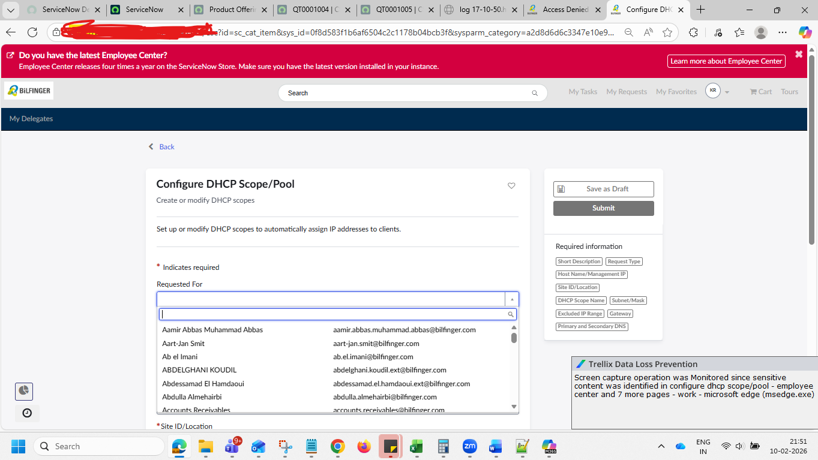This screenshot has height=460, width=818.
Task: Open Copilot from the browser toolbar
Action: [x=805, y=32]
